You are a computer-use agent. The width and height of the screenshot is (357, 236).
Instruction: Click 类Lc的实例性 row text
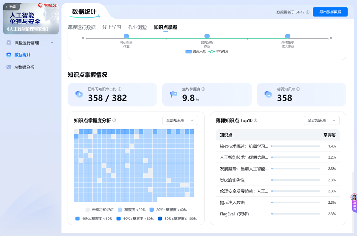coord(232,180)
